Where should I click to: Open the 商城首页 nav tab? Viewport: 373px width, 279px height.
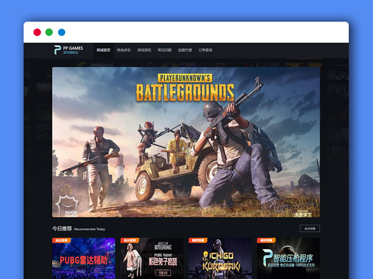[x=103, y=50]
